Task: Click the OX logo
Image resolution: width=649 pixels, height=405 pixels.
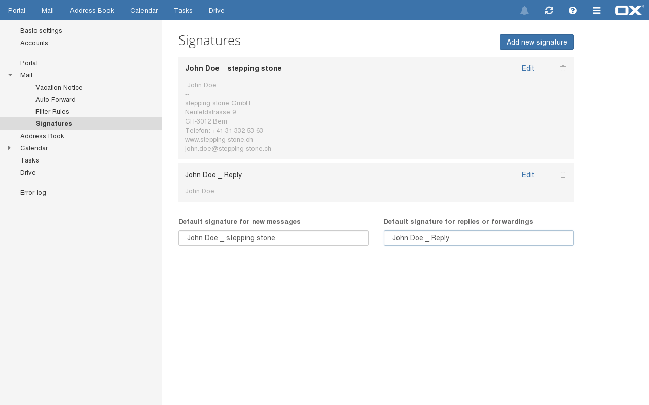Action: pyautogui.click(x=629, y=10)
